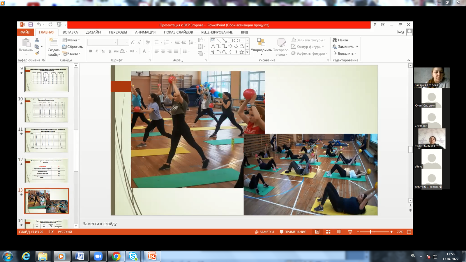Zoom in with the plus button
Screen dimensions: 466x262
click(391, 232)
